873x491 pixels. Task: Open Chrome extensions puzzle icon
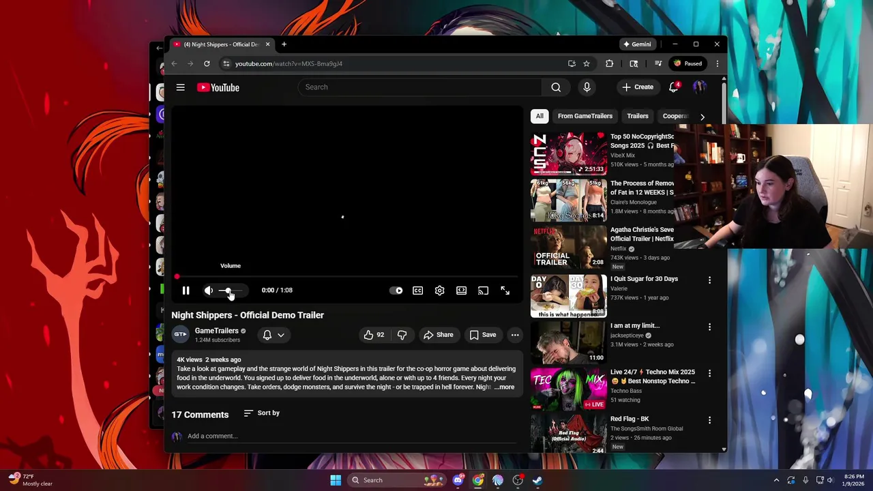point(610,63)
